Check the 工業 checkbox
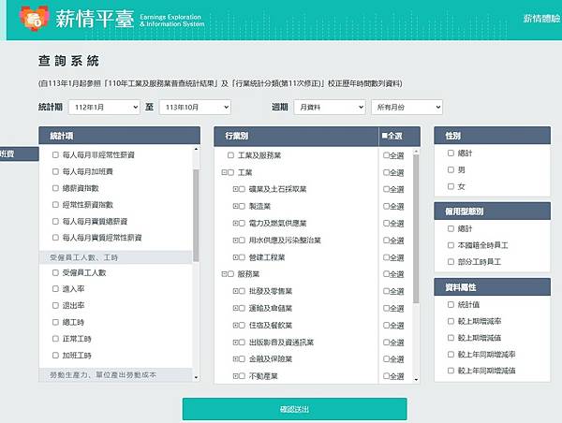This screenshot has height=423, width=562. tap(230, 172)
